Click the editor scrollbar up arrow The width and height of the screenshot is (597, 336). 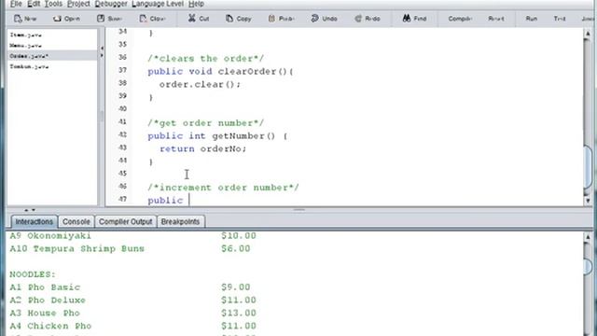click(x=588, y=34)
